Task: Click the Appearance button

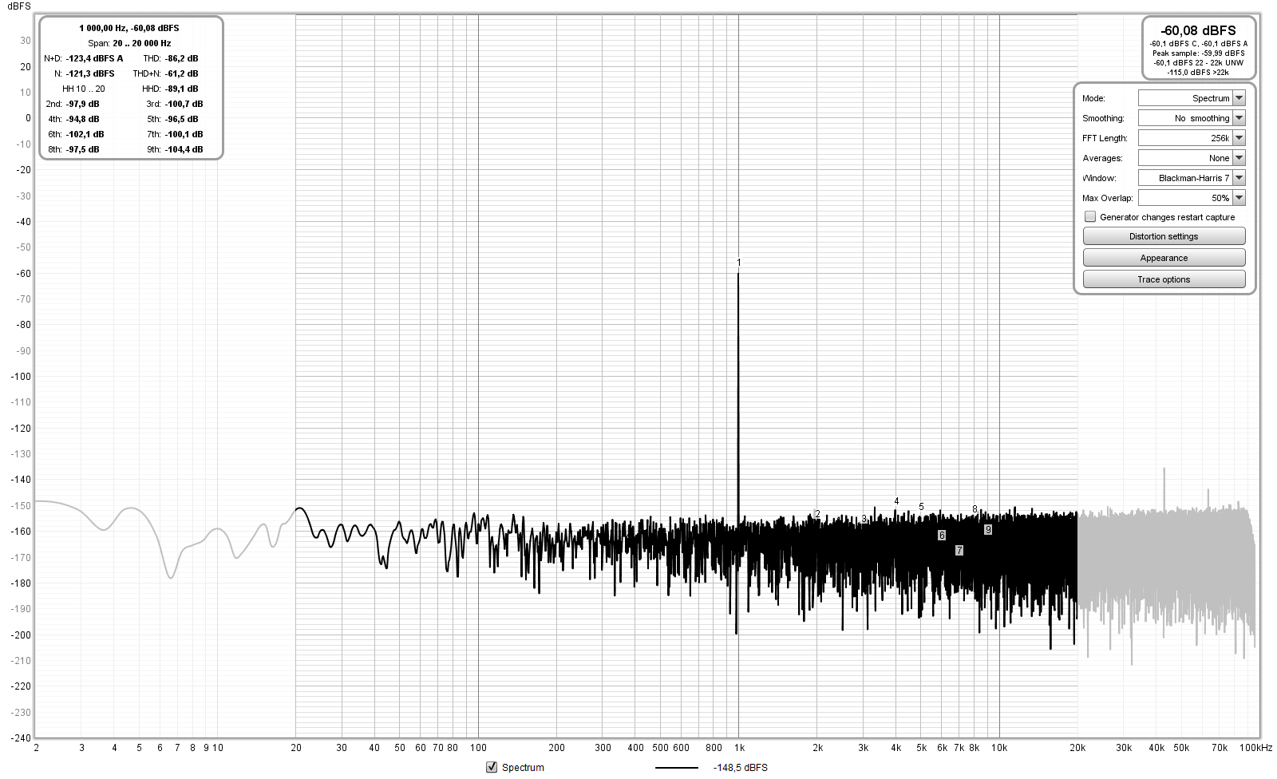Action: [1164, 258]
